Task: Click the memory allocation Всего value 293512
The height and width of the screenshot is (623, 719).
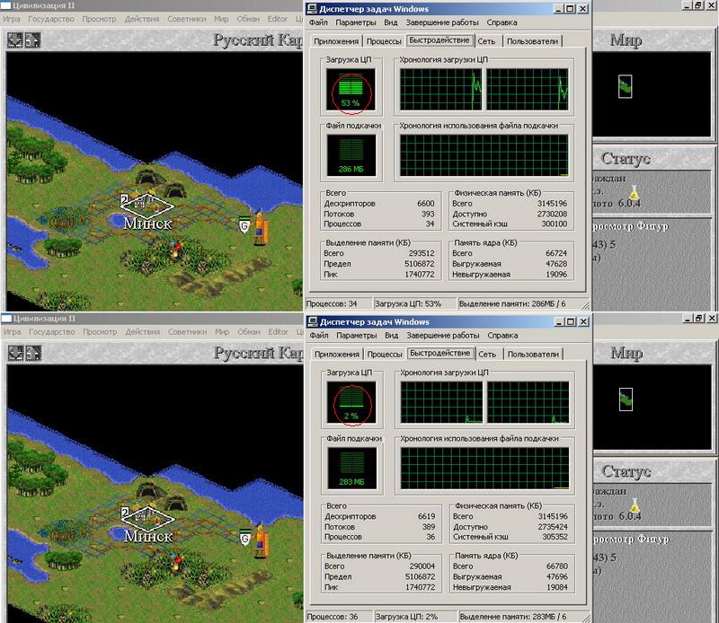Action: 422,253
